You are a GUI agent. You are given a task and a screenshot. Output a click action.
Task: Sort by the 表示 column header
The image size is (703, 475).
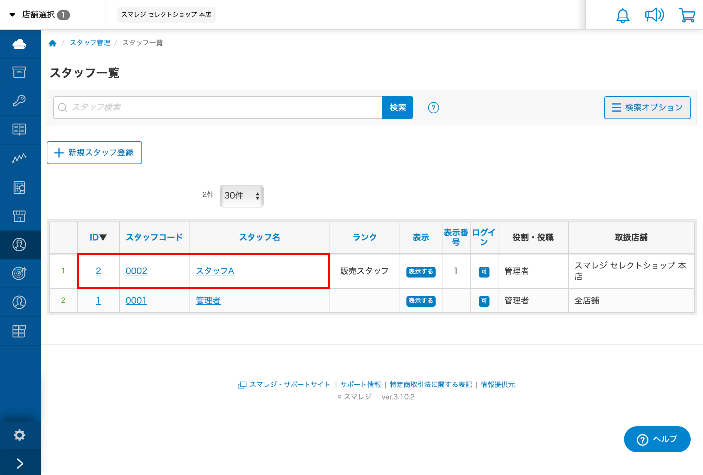coord(421,237)
